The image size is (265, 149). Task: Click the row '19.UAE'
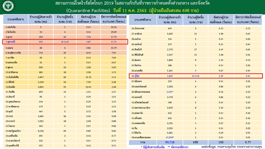tap(65, 116)
